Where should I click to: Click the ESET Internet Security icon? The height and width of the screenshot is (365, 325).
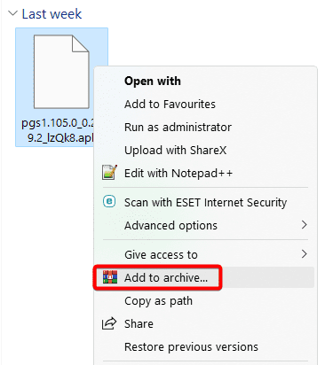pyautogui.click(x=109, y=202)
